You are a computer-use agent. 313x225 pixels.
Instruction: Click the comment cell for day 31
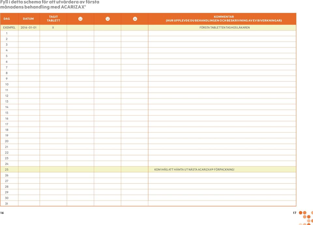[x=222, y=203]
